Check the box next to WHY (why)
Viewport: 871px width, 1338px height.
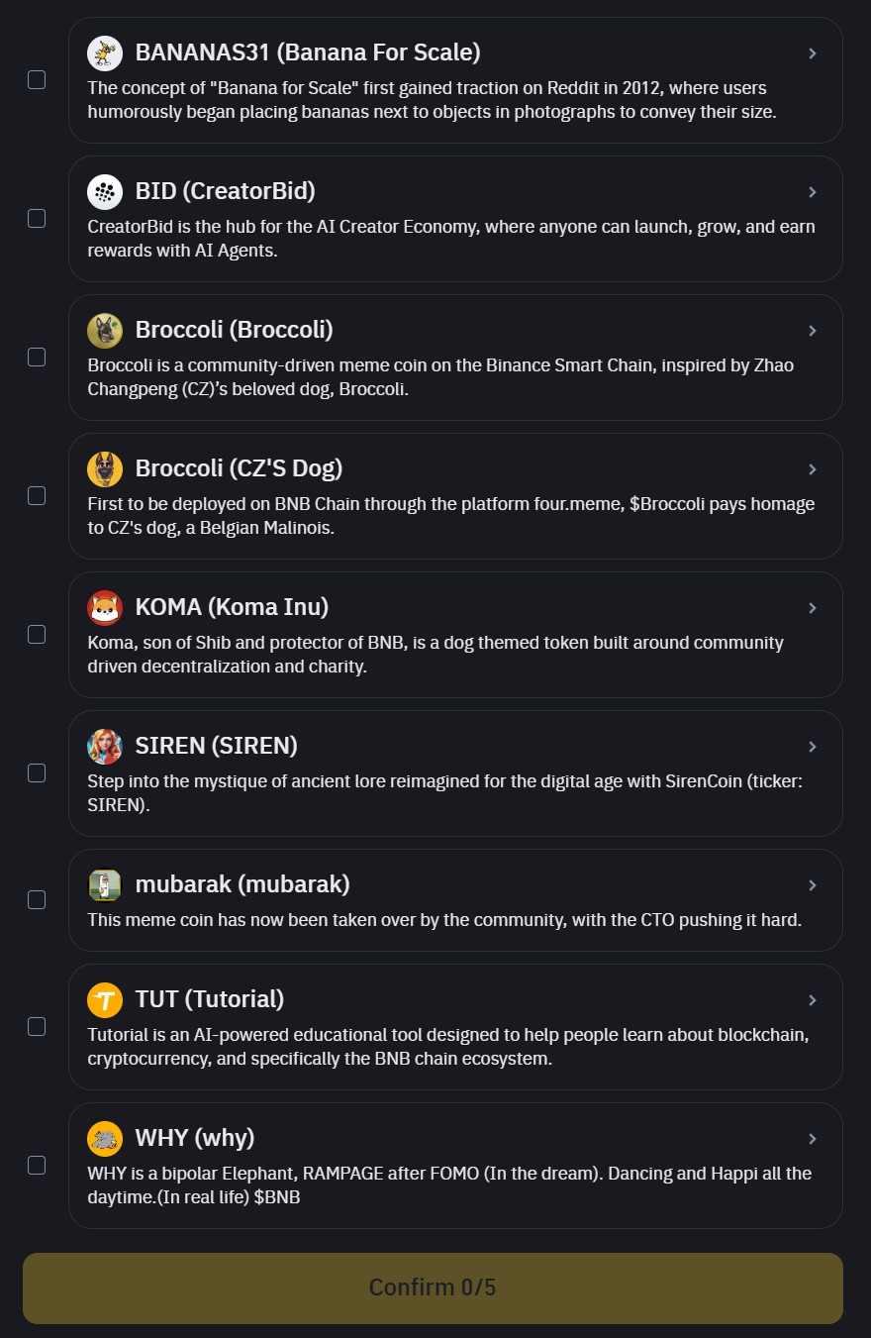pos(37,1166)
